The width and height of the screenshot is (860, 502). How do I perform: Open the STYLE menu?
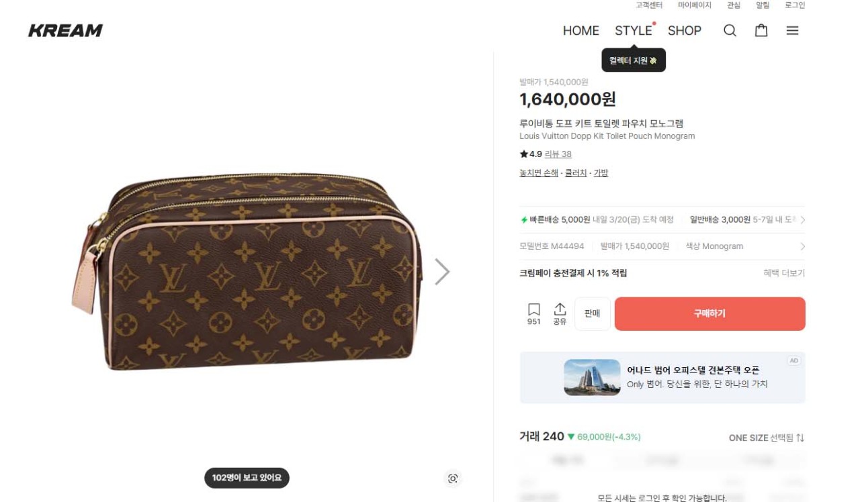coord(633,31)
